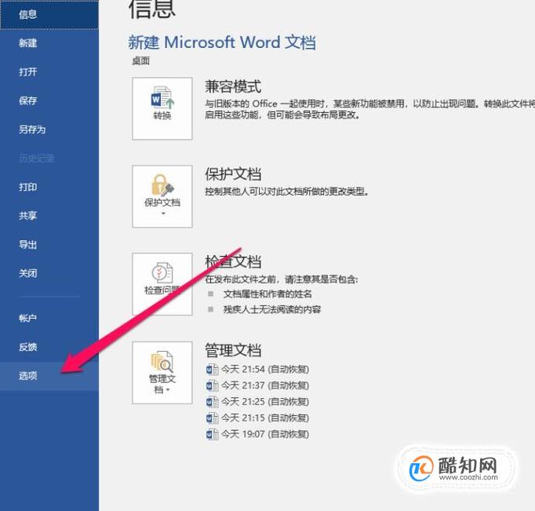Open the 信息 menu item

(x=49, y=14)
